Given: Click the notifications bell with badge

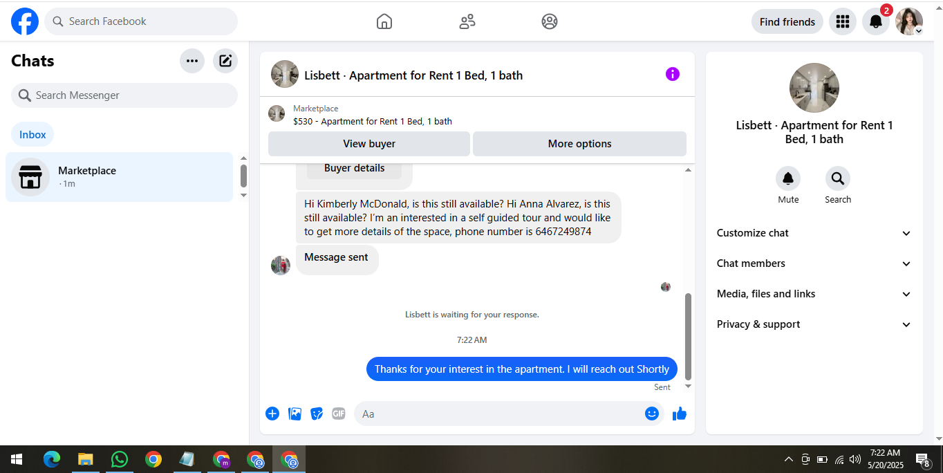Looking at the screenshot, I should click(875, 21).
